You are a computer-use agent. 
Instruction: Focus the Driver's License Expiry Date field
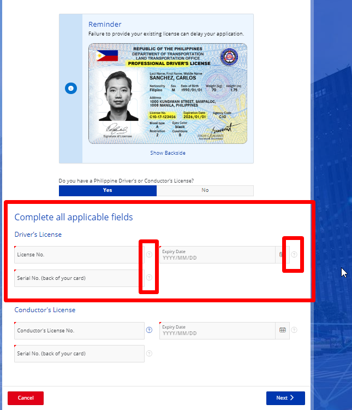tap(218, 255)
